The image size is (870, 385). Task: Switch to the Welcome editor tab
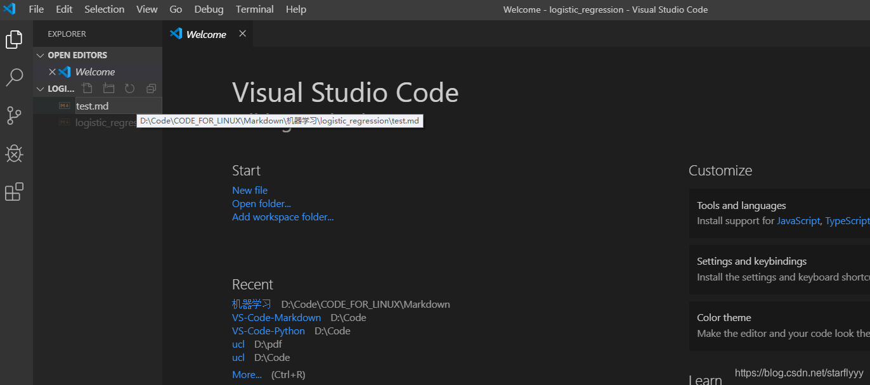pos(207,34)
